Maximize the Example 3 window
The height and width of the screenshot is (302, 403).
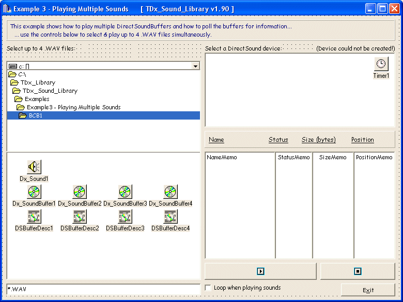[382, 9]
